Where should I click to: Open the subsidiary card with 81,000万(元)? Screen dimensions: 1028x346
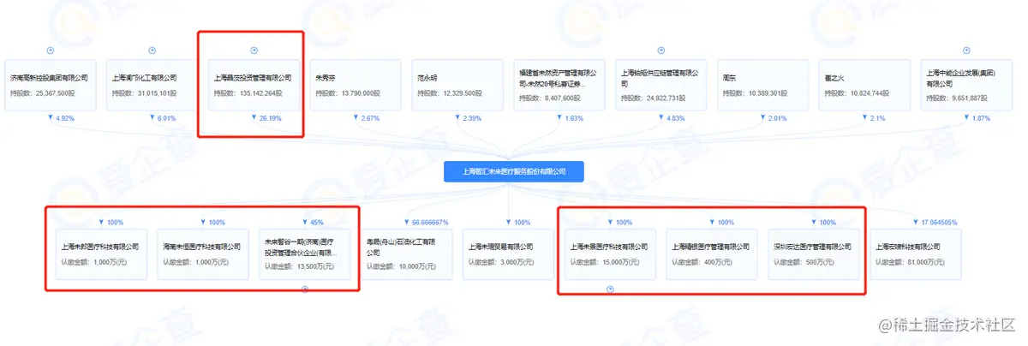[916, 255]
